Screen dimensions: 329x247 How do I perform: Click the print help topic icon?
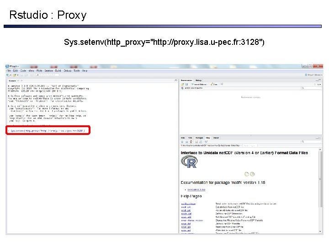coord(196,142)
